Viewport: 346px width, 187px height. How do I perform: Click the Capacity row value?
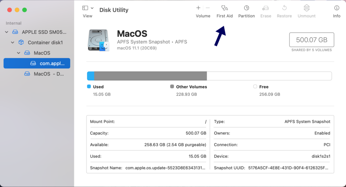[196, 133]
